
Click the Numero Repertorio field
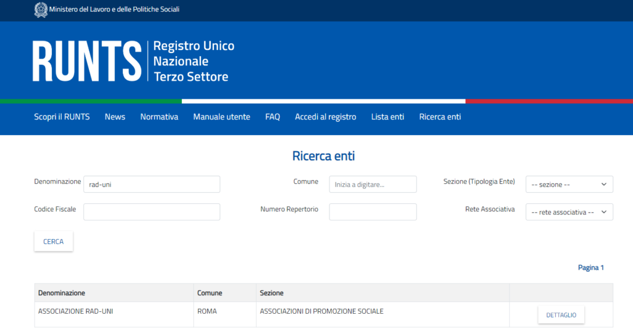click(x=372, y=212)
